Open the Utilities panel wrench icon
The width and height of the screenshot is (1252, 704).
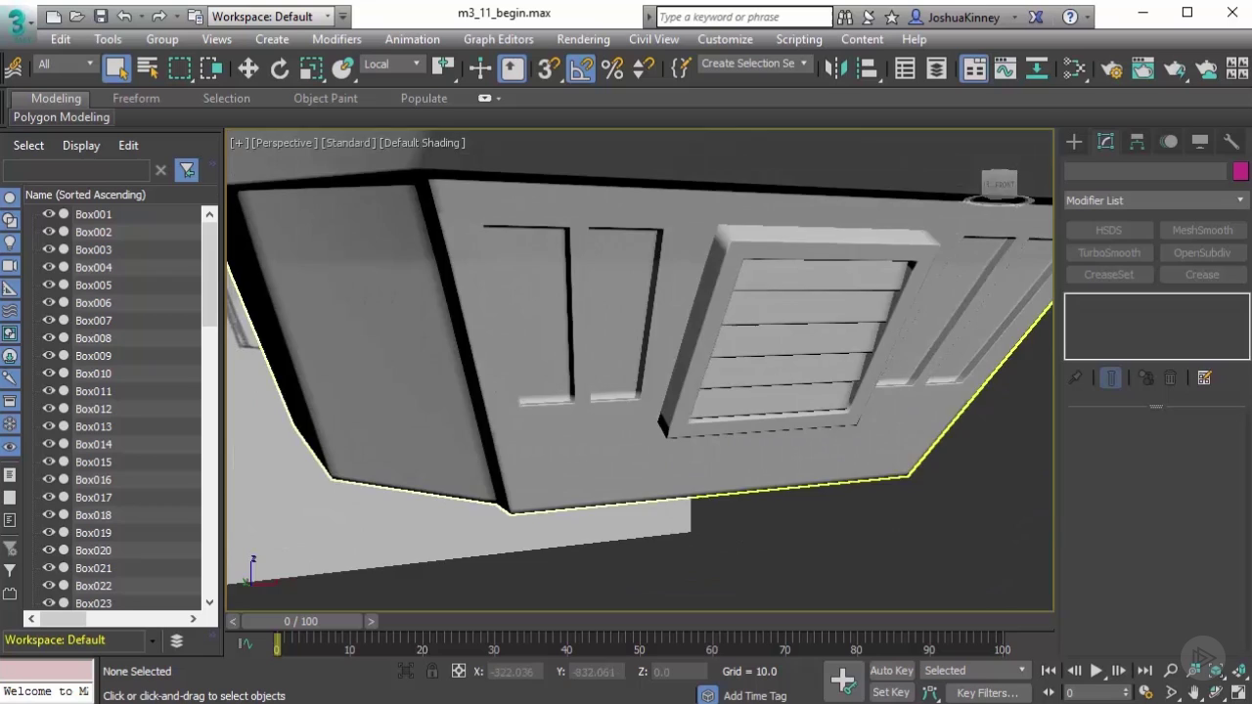[x=1230, y=142]
